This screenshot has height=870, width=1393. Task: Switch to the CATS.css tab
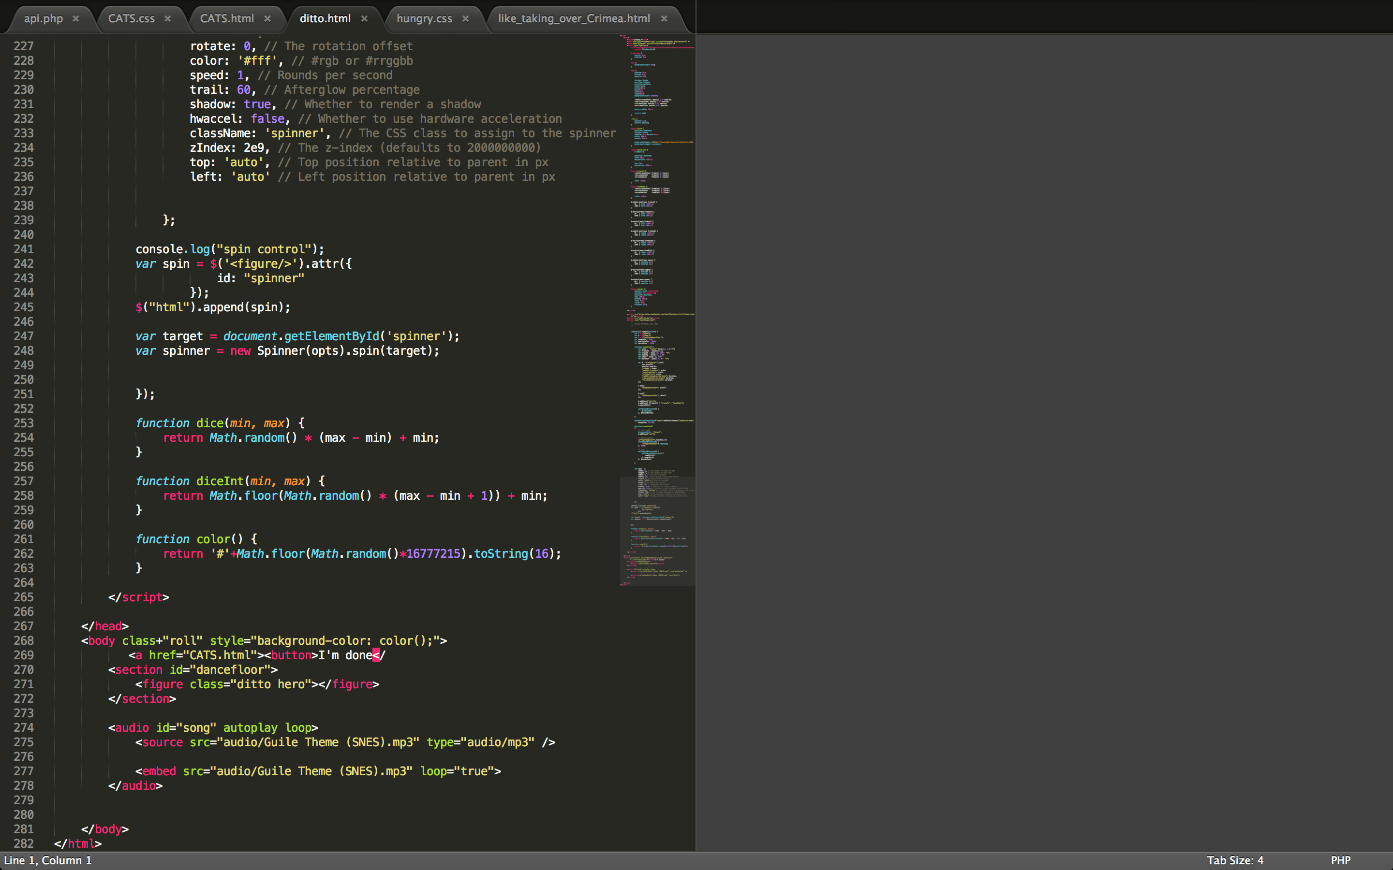(x=131, y=18)
